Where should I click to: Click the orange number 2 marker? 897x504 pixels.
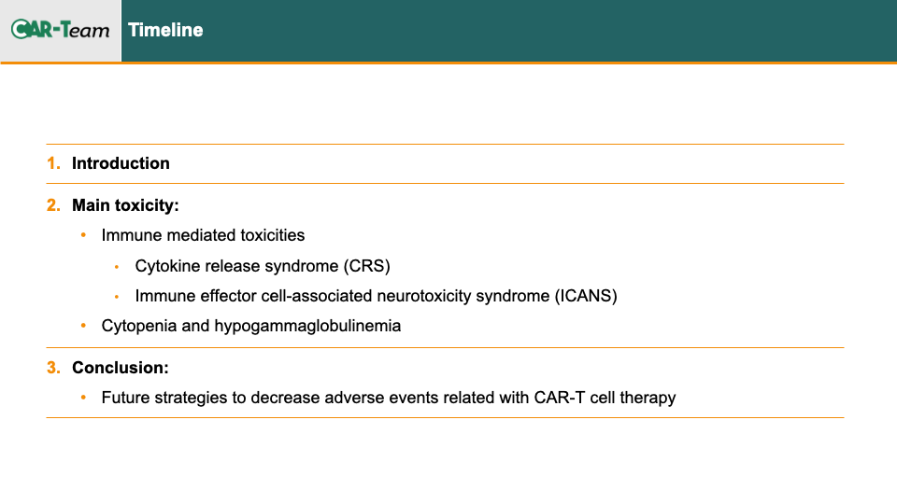point(53,205)
